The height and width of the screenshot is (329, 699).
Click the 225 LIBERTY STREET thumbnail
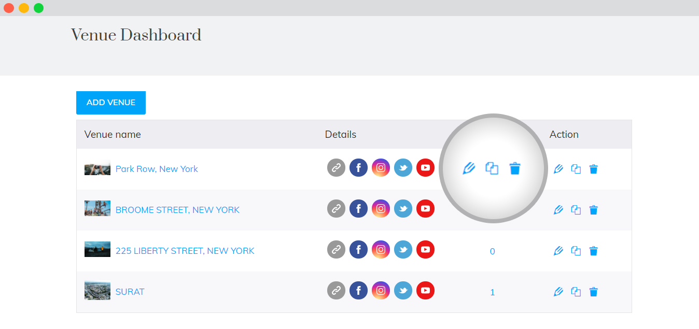tap(97, 249)
